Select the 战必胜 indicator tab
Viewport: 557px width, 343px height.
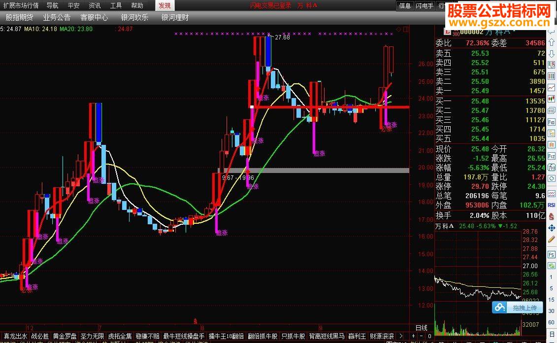40,336
